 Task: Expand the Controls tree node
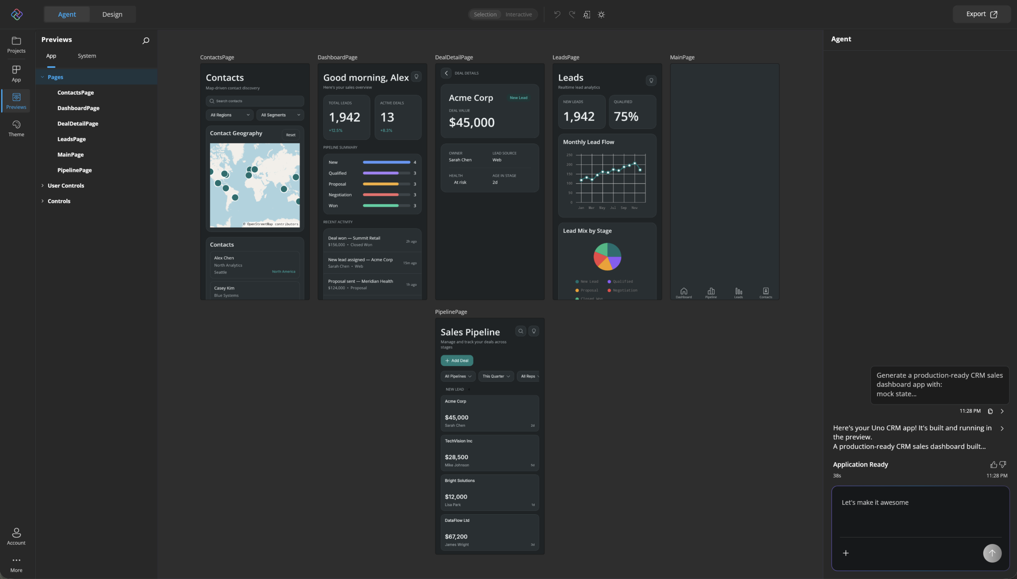(x=42, y=201)
